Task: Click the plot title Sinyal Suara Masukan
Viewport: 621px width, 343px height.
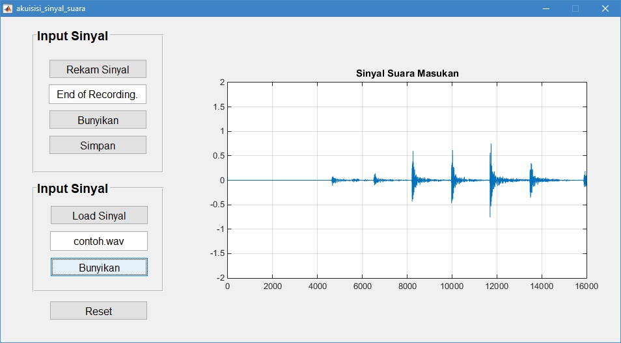Action: pyautogui.click(x=407, y=73)
